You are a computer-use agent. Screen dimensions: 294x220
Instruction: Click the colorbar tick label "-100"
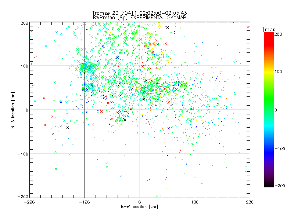coord(280,148)
